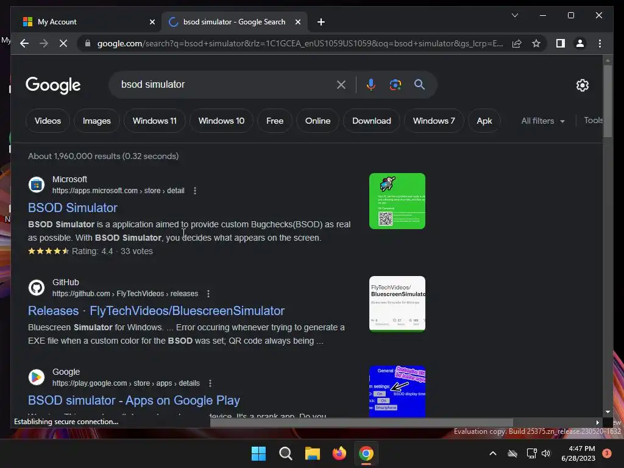
Task: Open taskbar Search
Action: (x=285, y=453)
